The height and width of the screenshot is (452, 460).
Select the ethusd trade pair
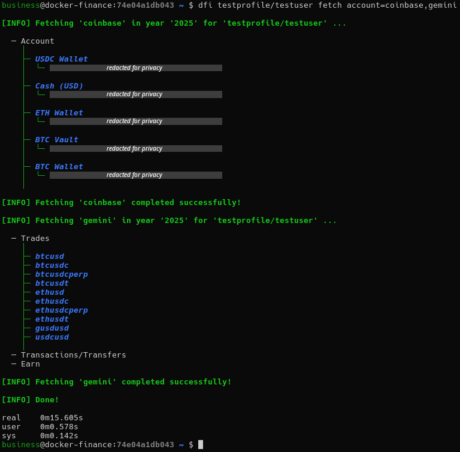point(49,292)
